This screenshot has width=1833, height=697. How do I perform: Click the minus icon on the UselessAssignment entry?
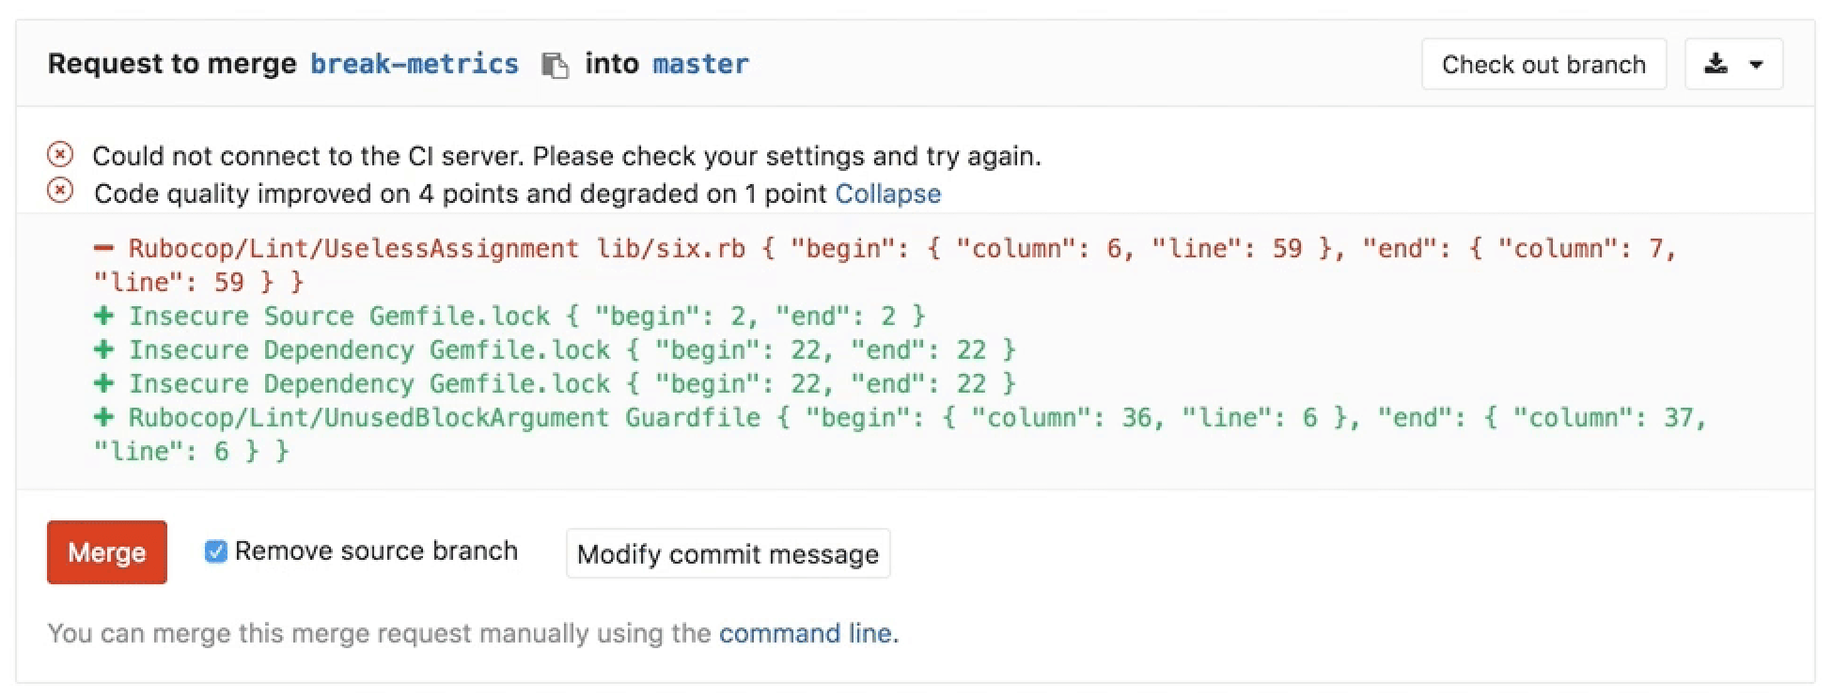[x=103, y=248]
